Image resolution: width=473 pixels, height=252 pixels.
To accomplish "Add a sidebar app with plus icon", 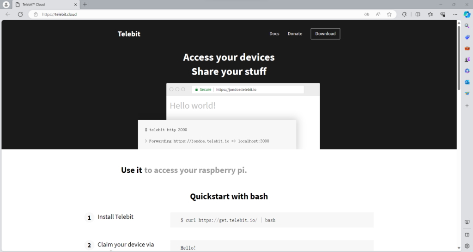I will (467, 106).
